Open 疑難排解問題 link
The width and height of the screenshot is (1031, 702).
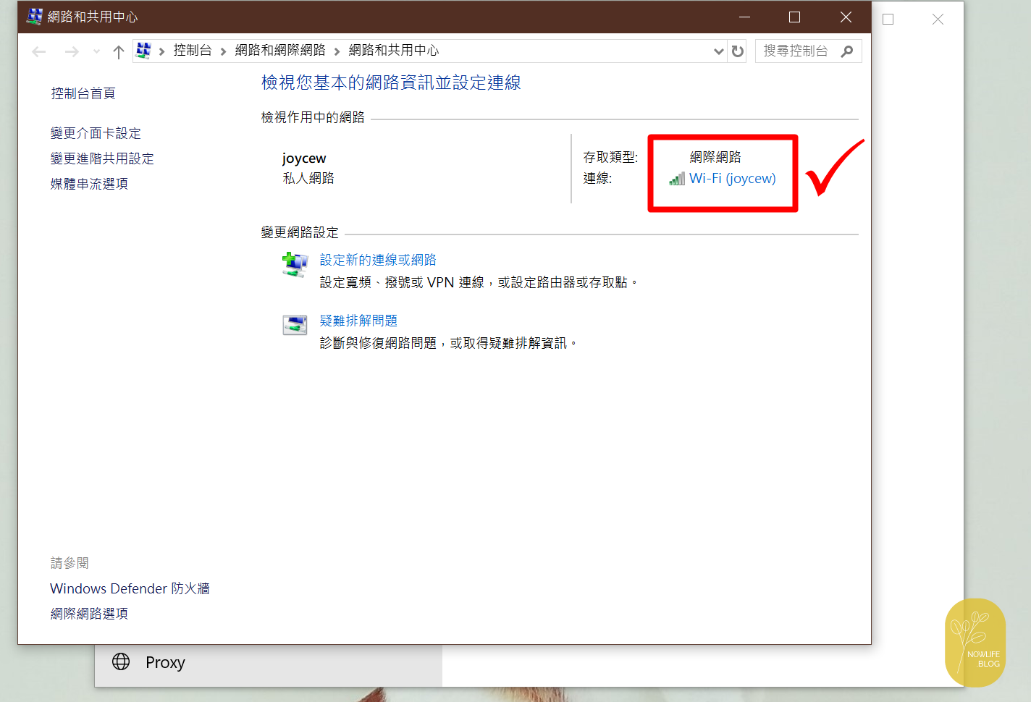tap(358, 321)
